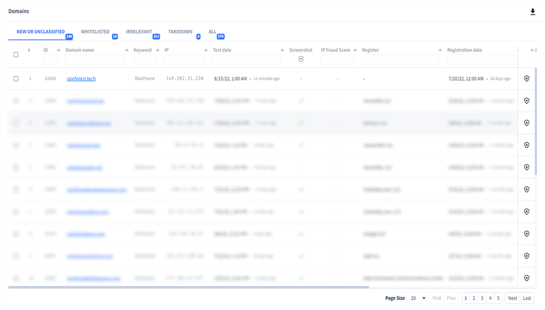Click the Screenshot column header
Image resolution: width=545 pixels, height=310 pixels.
[x=301, y=50]
